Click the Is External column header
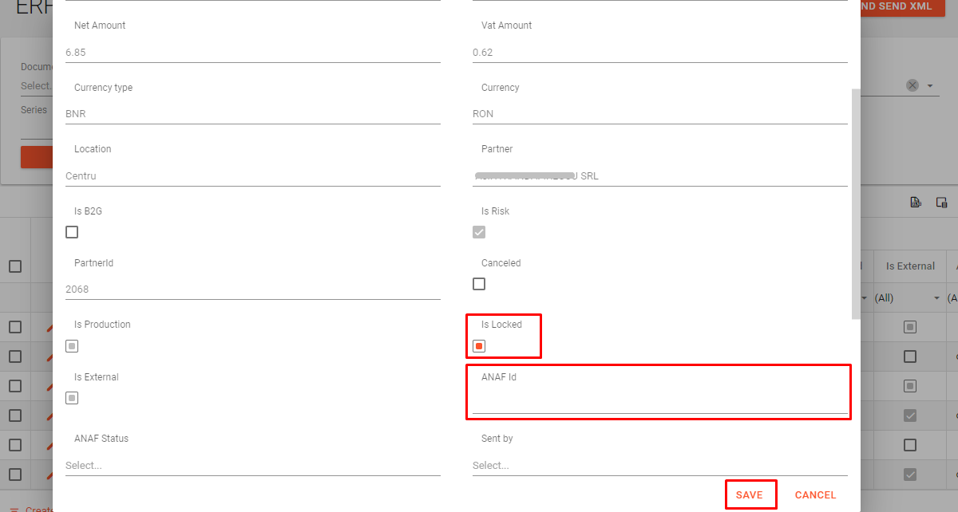 pos(910,266)
